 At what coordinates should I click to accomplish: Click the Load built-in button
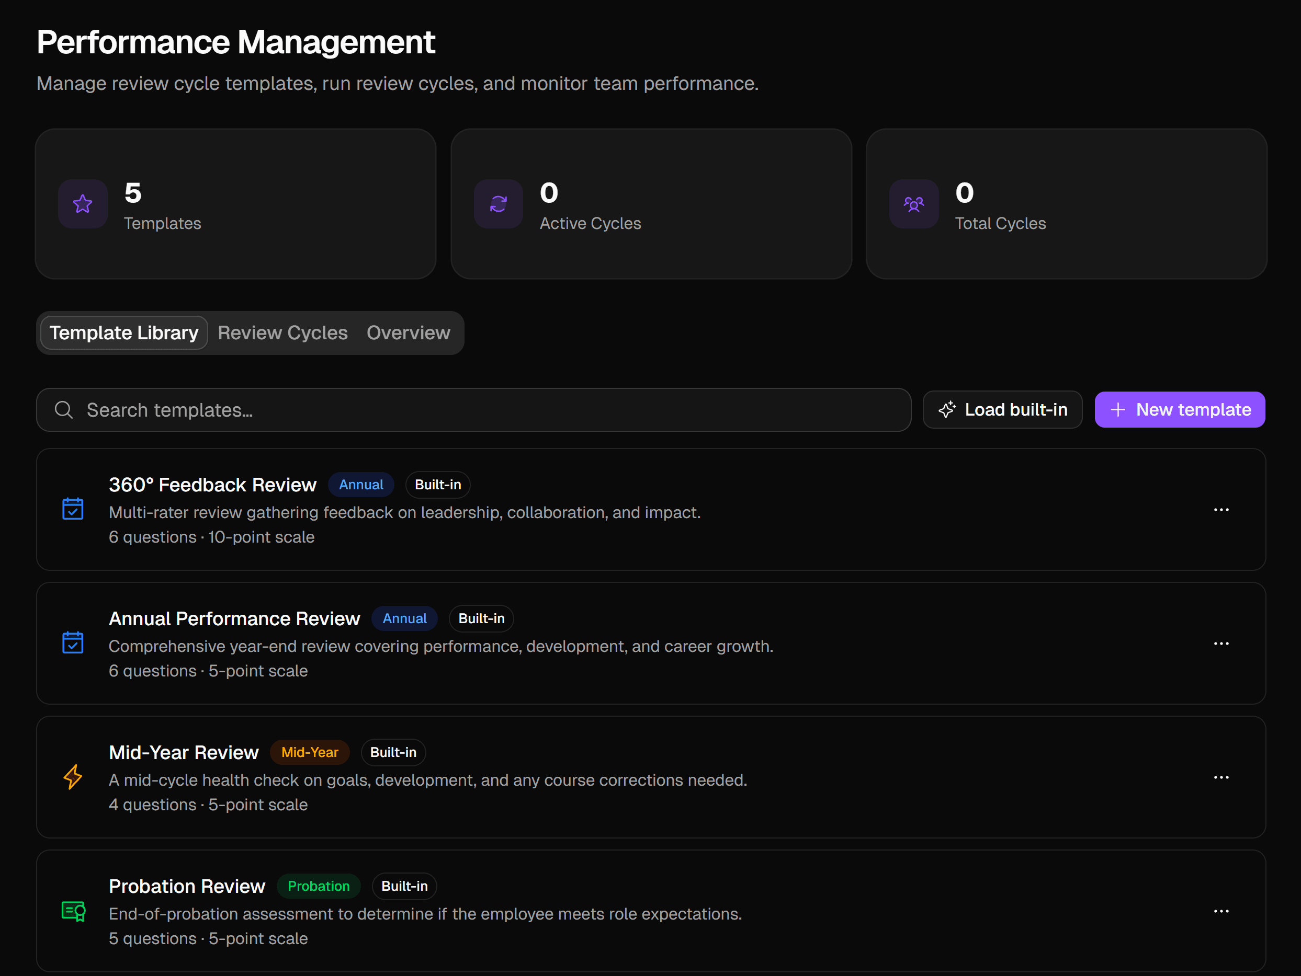1002,409
